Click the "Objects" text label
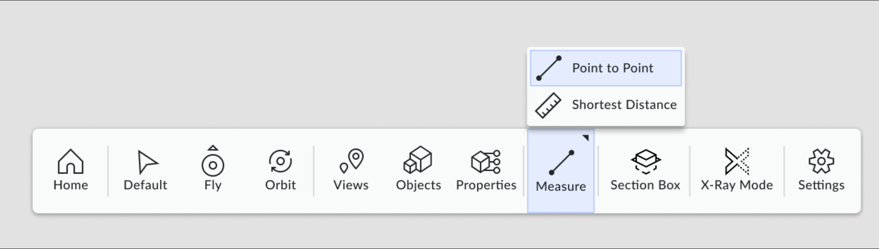879x249 pixels. coord(418,185)
